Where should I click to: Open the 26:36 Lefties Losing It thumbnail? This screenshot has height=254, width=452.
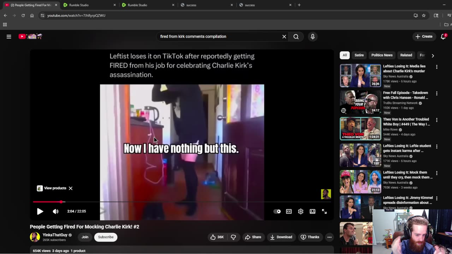pyautogui.click(x=361, y=75)
